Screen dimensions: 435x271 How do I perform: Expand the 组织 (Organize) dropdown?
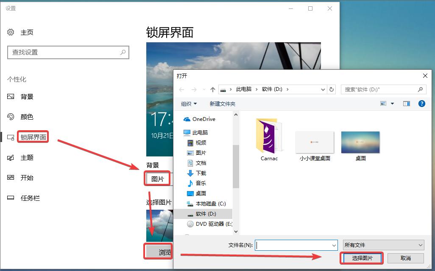tap(188, 103)
